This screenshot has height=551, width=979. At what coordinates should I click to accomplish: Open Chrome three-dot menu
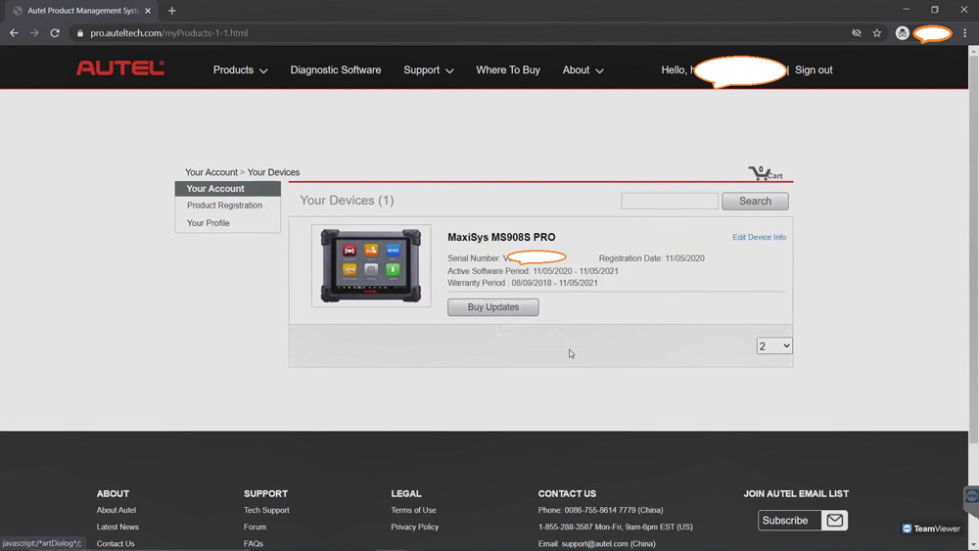coord(964,33)
